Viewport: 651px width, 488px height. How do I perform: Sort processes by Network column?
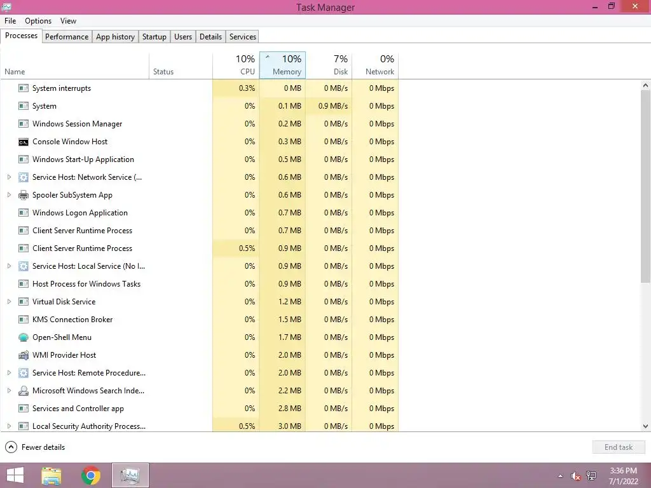pyautogui.click(x=375, y=65)
